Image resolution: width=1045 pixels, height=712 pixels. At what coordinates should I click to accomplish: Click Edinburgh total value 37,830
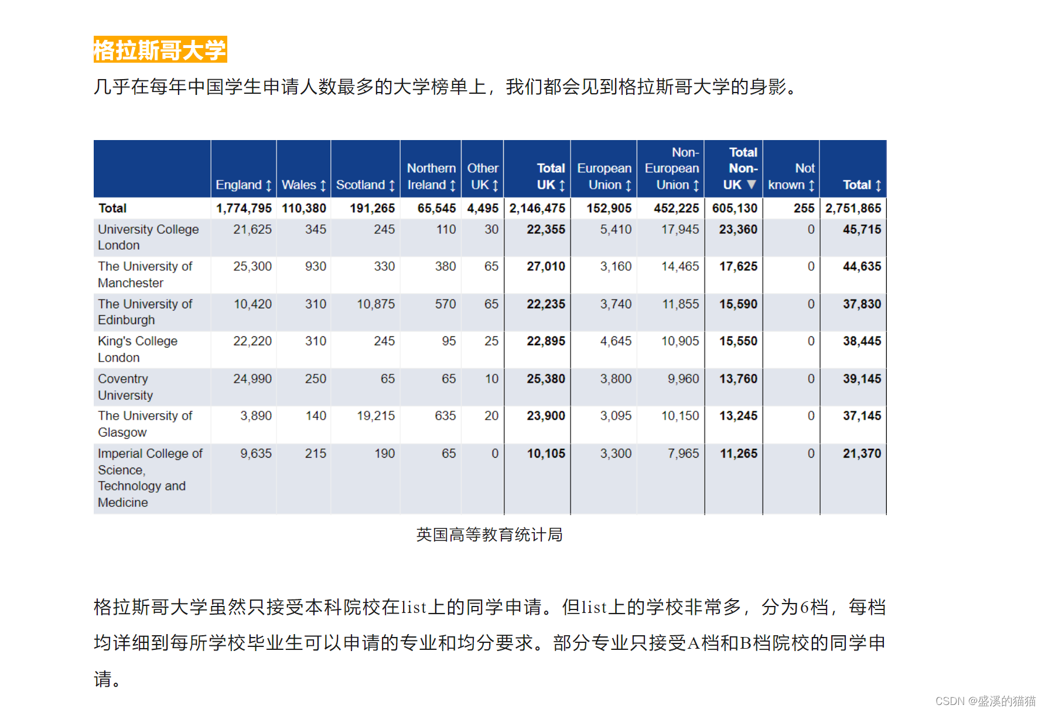click(862, 304)
